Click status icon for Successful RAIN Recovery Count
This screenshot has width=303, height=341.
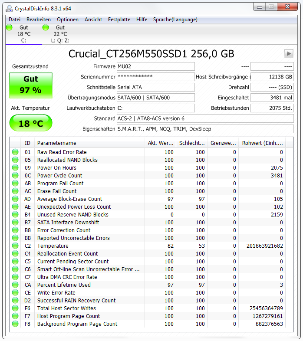pyautogui.click(x=15, y=300)
